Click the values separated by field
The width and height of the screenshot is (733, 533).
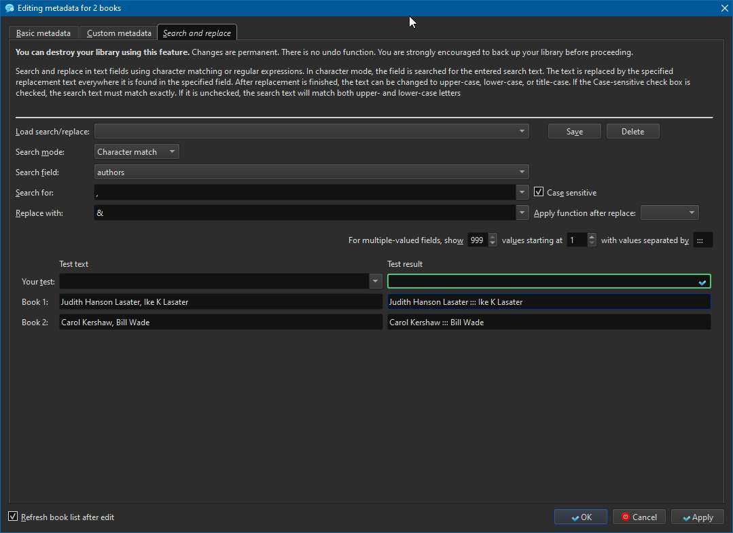pos(702,240)
